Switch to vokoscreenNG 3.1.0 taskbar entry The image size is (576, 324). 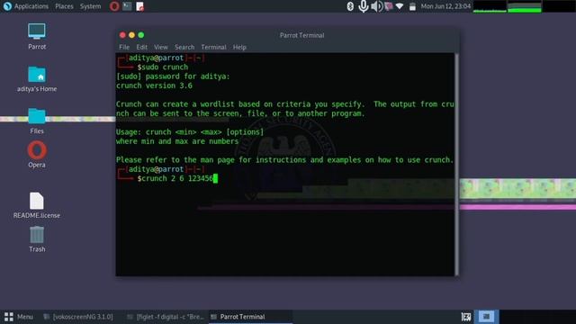click(78, 317)
